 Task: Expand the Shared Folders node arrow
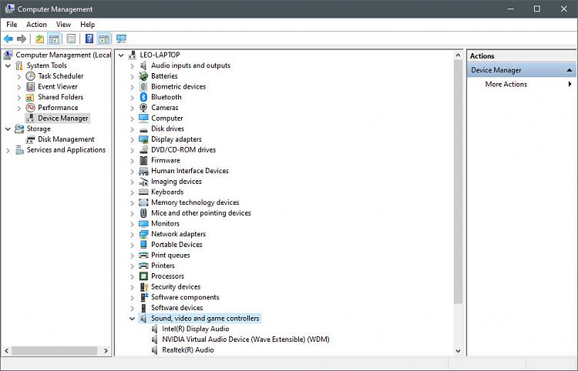19,98
